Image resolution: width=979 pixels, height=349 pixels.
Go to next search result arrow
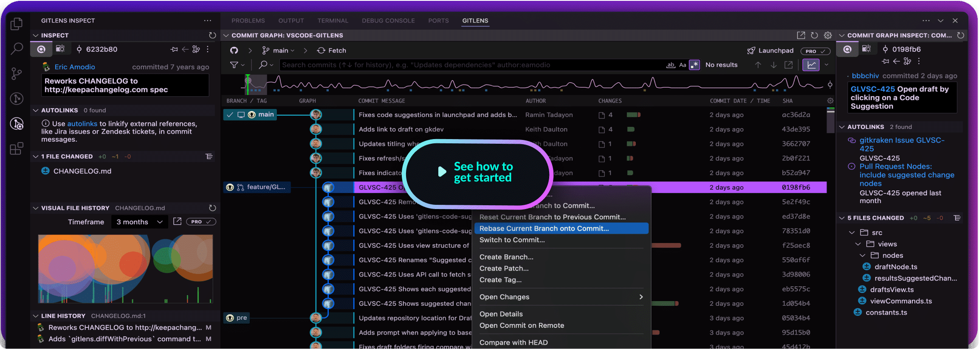click(x=773, y=65)
